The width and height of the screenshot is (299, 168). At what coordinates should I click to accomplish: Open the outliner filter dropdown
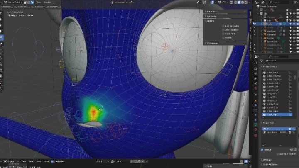[295, 2]
